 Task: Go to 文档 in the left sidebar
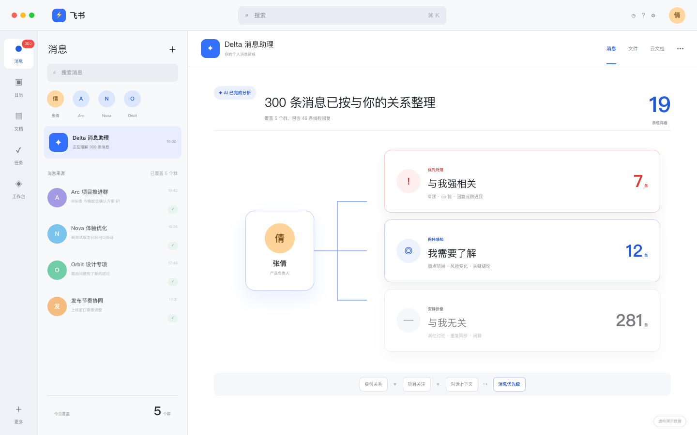18,121
